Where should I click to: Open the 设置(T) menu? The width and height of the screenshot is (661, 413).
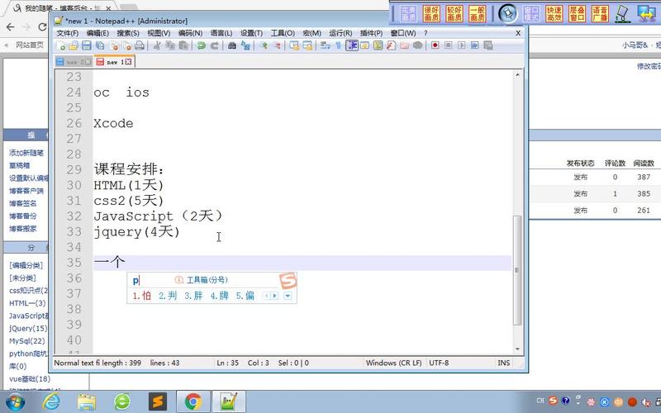click(251, 33)
